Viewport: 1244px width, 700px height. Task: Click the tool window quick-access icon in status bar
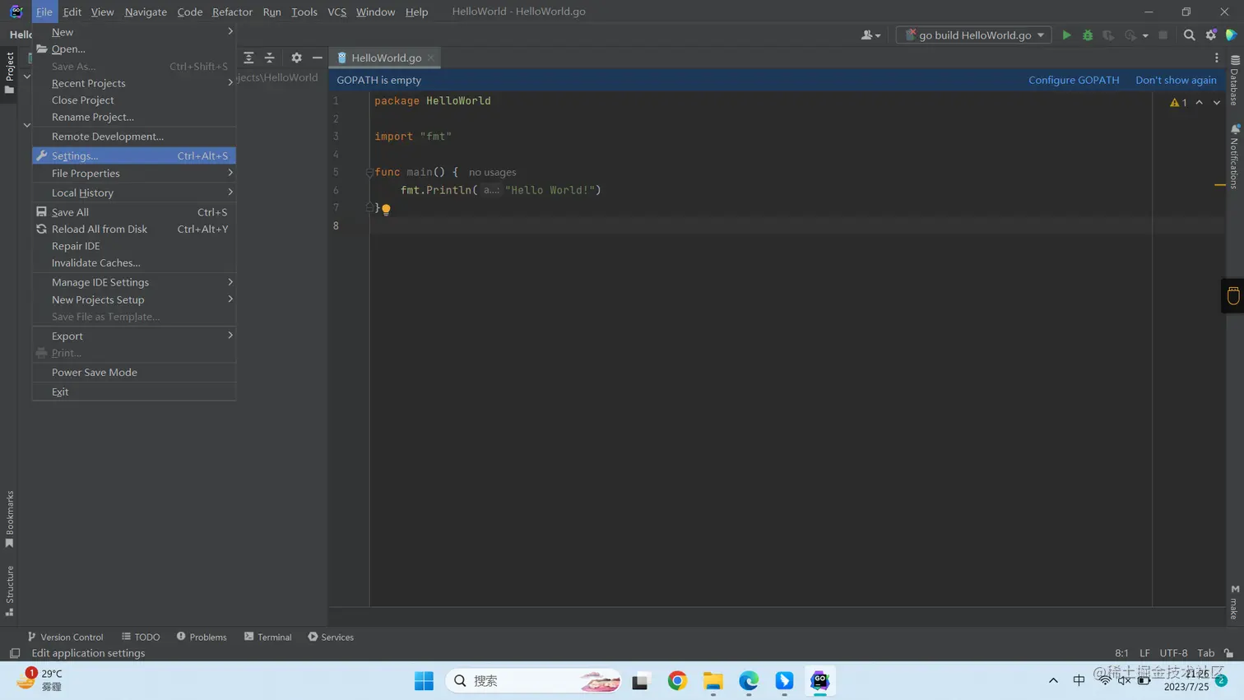pos(15,653)
